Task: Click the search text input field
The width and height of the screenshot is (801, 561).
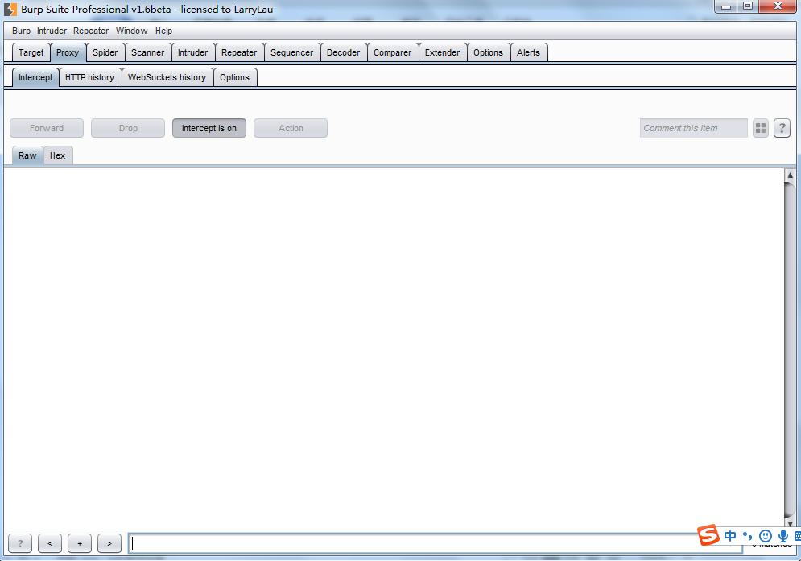Action: (x=436, y=543)
